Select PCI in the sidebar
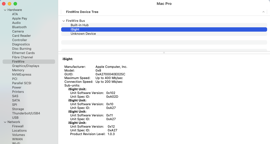Screen dimensions: 270x144 (15, 79)
